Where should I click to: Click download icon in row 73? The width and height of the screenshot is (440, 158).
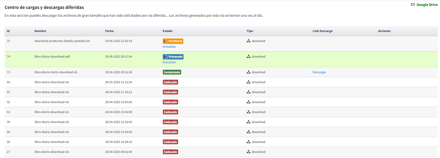(248, 72)
